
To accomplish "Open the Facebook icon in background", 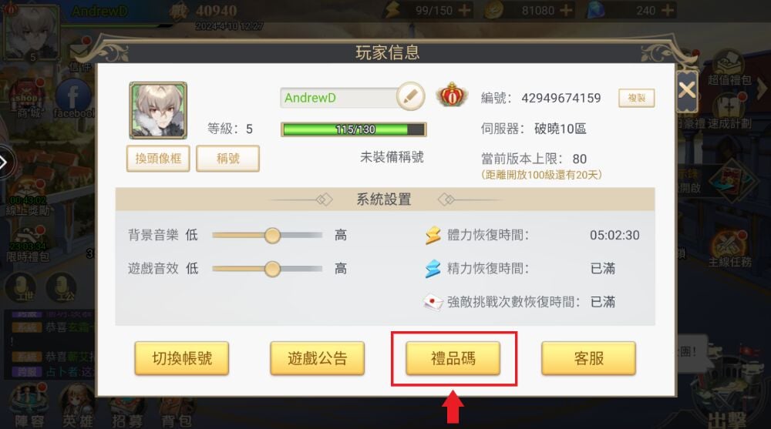I will point(72,97).
